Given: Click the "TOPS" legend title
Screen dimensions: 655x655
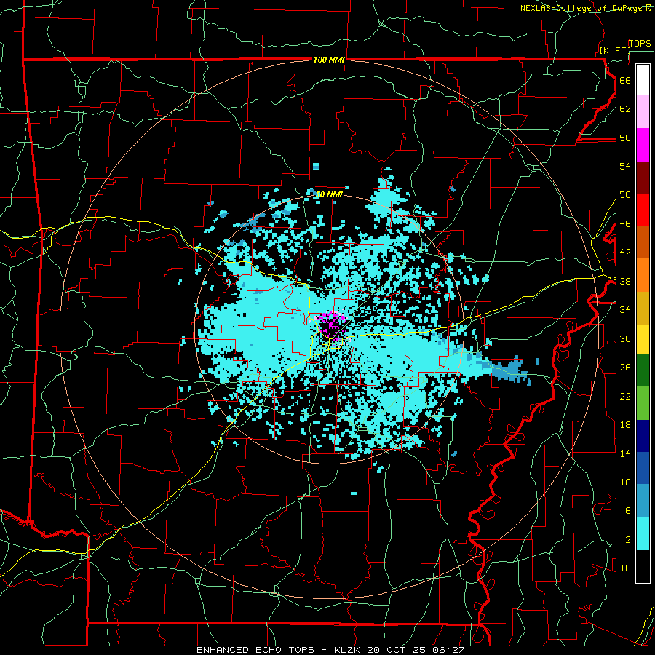Looking at the screenshot, I should point(640,43).
